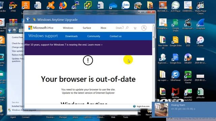Open PrintableSe desktop file

(163, 24)
